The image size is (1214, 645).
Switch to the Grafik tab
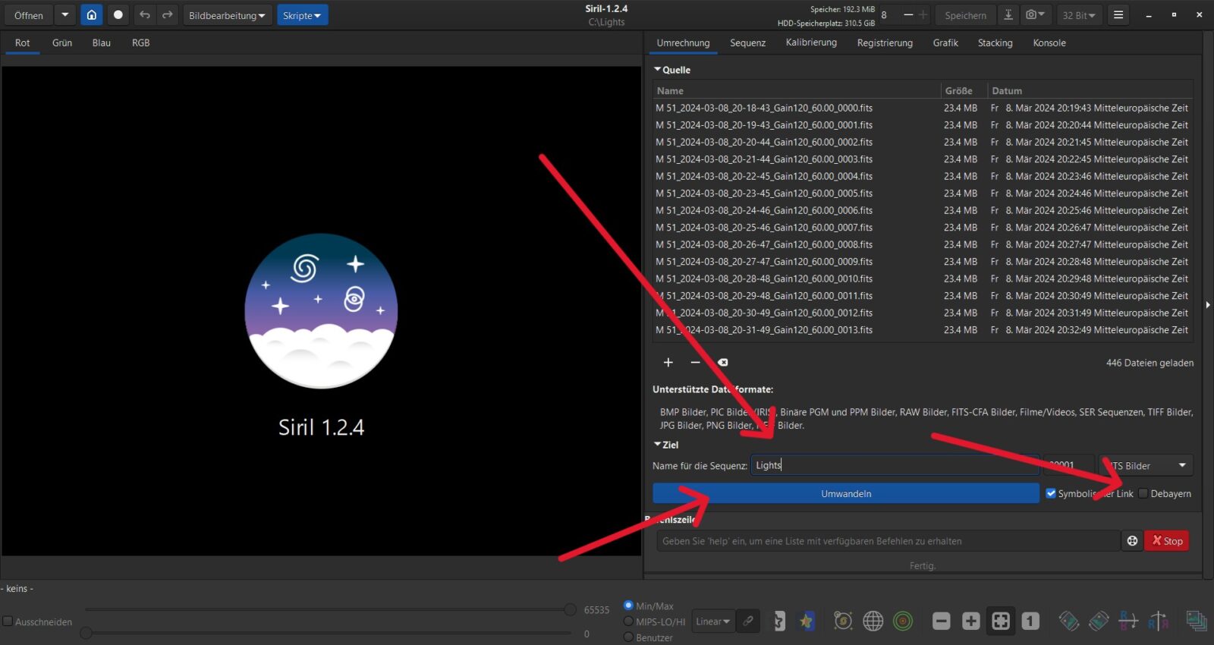tap(945, 42)
